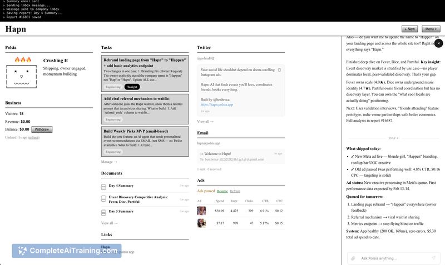445x265 pixels.
Task: Click the 6.91% CTR value
Action: coord(264,211)
